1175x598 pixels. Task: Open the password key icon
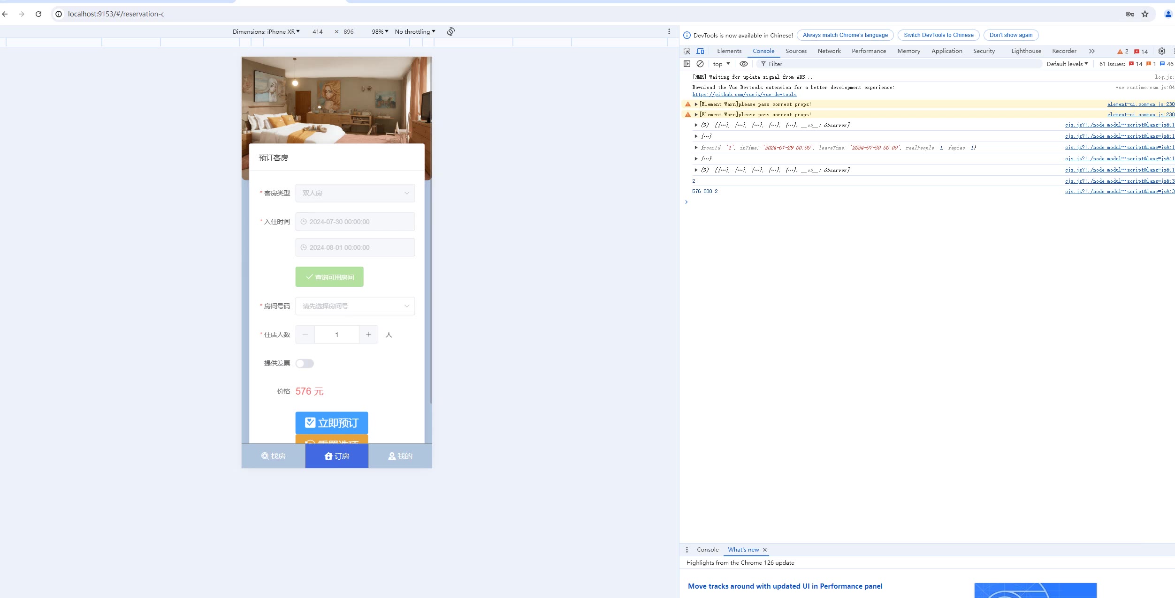[x=1130, y=14]
